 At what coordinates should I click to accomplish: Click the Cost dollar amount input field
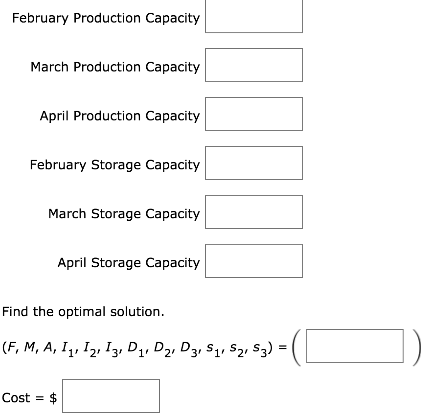tap(111, 395)
